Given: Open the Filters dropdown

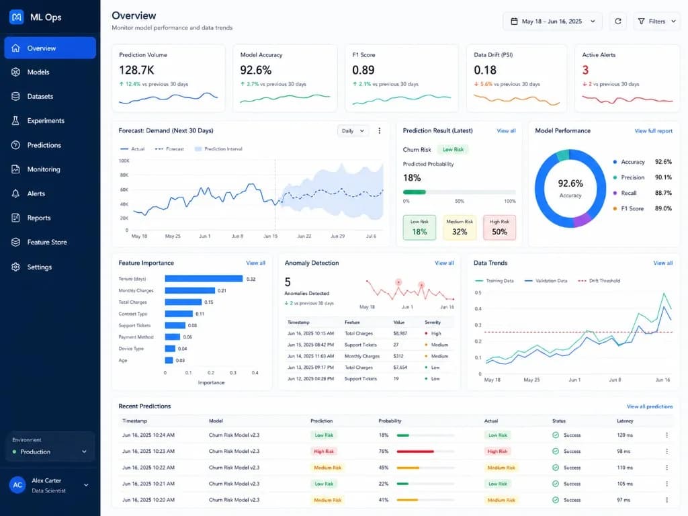Looking at the screenshot, I should pos(656,21).
